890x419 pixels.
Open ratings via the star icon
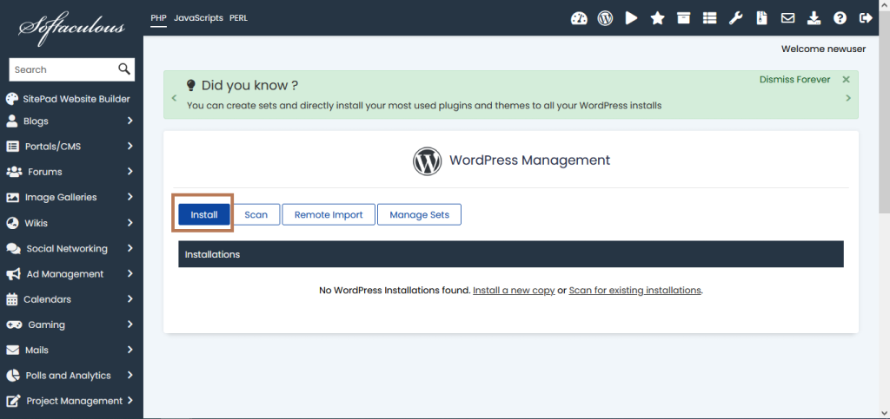657,18
